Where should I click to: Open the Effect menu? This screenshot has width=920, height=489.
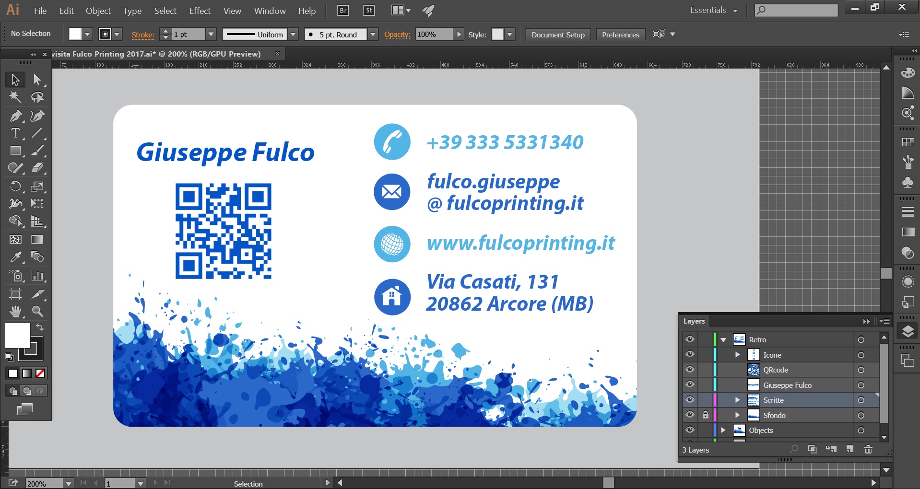pos(200,11)
